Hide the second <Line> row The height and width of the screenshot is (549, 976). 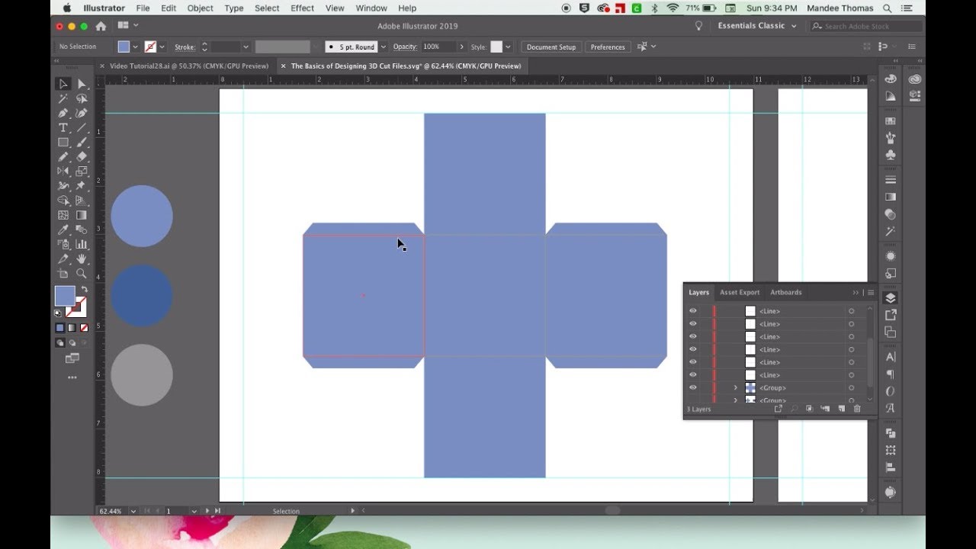point(693,324)
